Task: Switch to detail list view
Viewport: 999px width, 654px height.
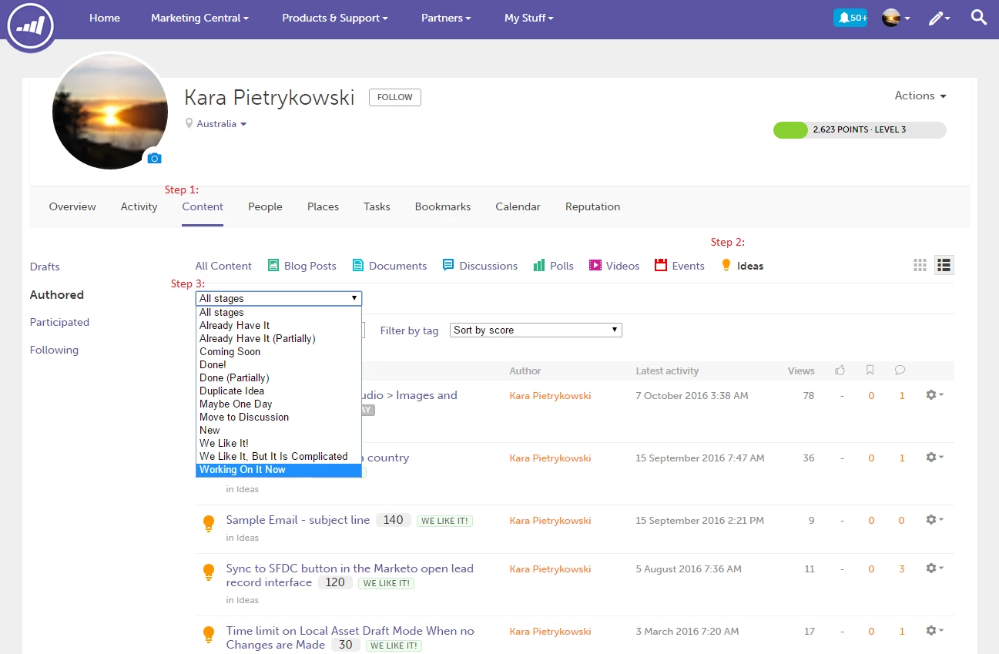Action: (944, 265)
